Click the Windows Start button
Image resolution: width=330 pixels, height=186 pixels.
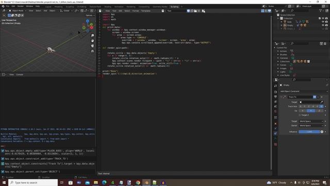[x=4, y=182]
